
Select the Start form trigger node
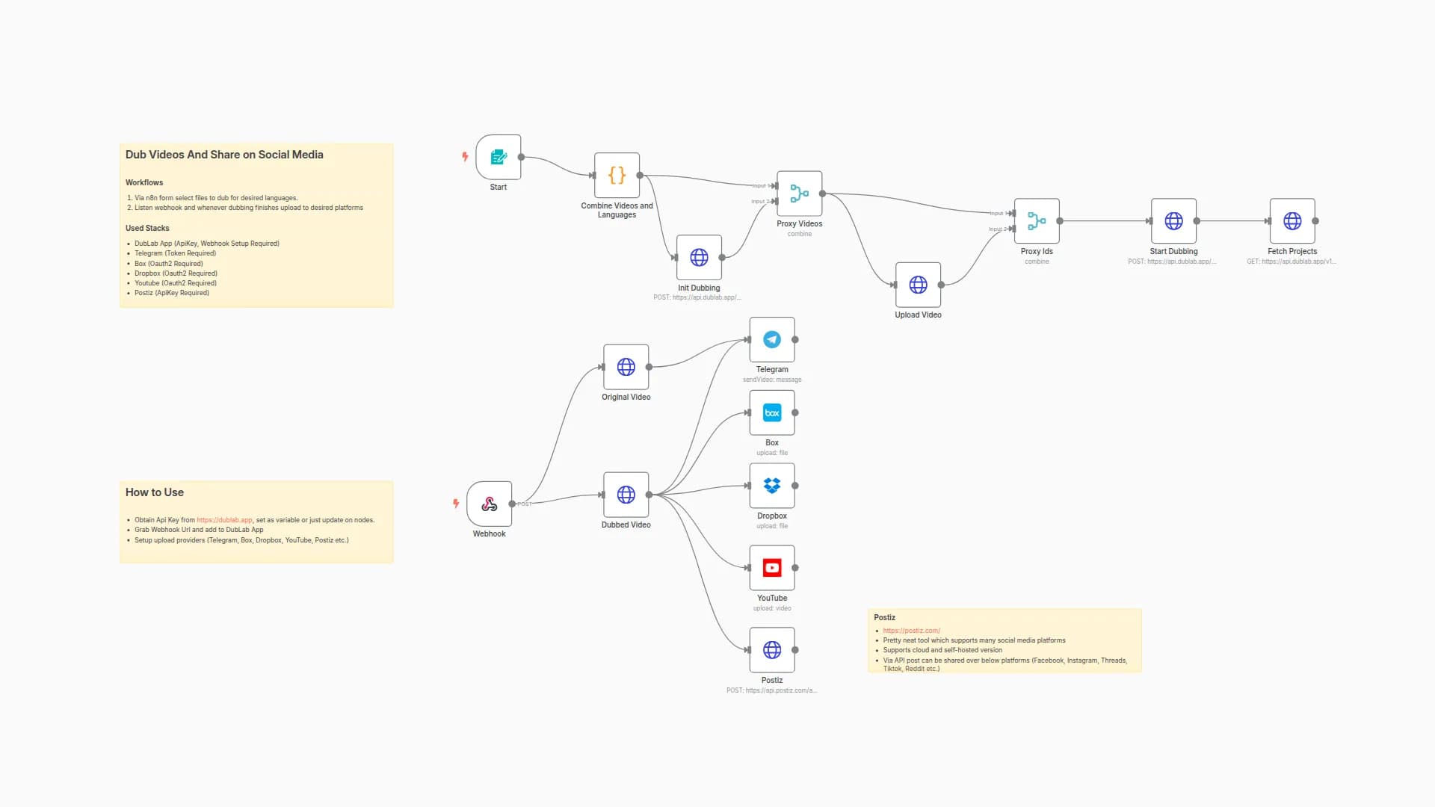point(499,157)
